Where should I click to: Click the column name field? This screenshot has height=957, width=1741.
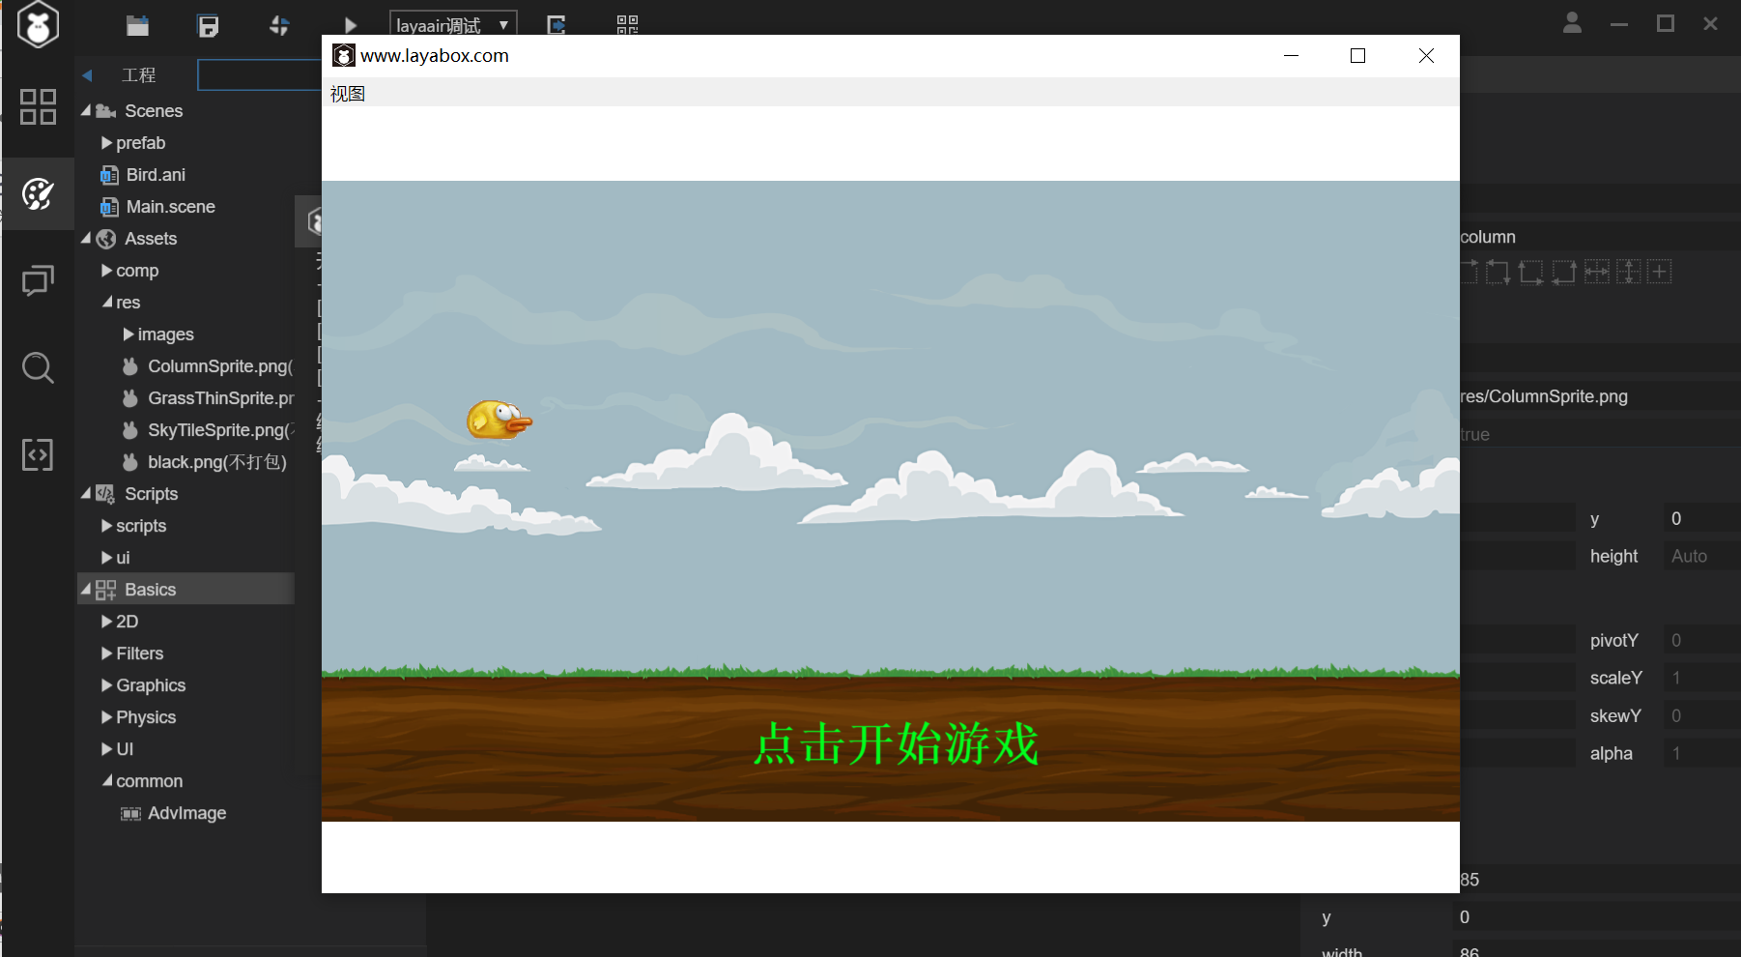1600,237
